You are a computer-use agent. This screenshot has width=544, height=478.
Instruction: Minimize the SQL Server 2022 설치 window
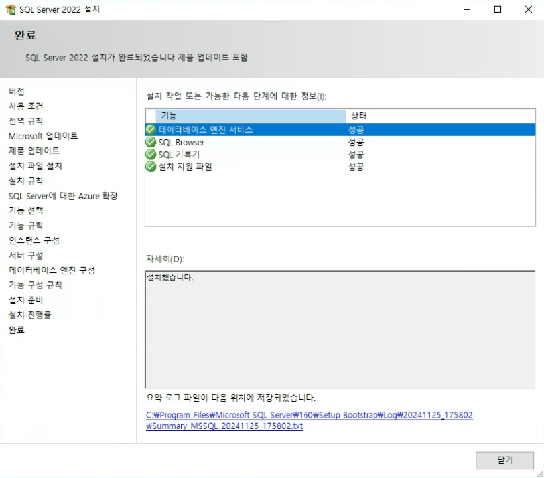pos(467,9)
